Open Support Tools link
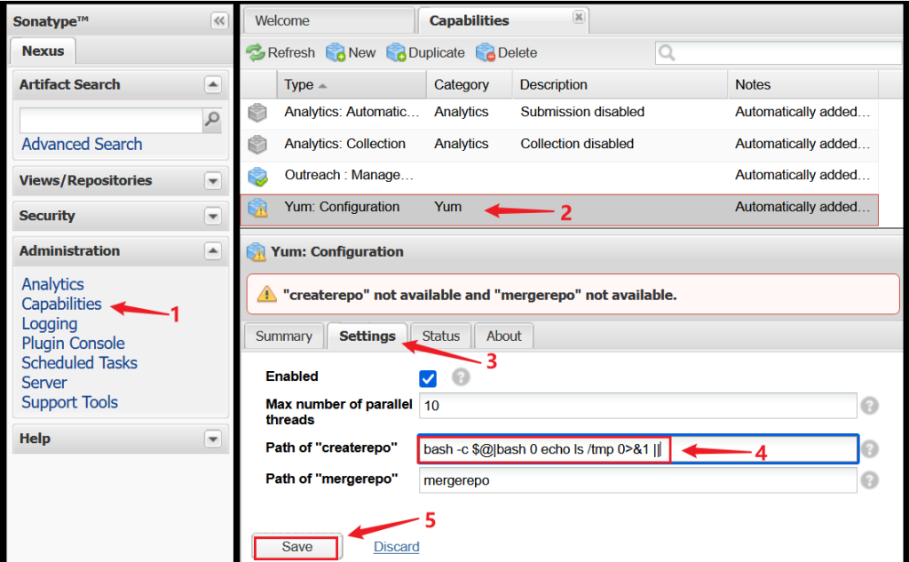Screen dimensions: 909x562 69,402
